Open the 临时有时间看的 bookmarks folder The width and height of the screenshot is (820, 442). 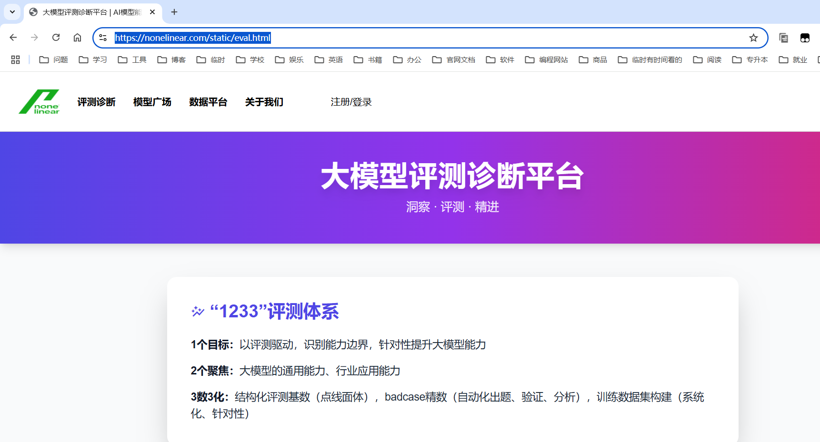[650, 59]
